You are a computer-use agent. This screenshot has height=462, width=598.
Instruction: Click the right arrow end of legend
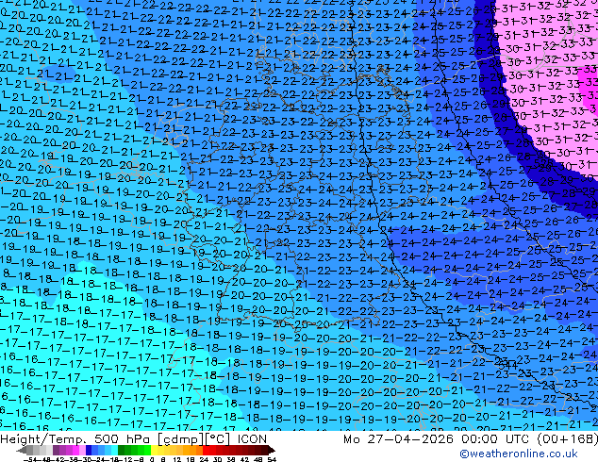(x=272, y=450)
